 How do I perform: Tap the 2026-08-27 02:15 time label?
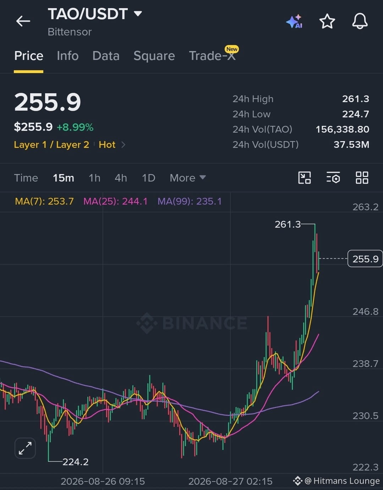[230, 481]
